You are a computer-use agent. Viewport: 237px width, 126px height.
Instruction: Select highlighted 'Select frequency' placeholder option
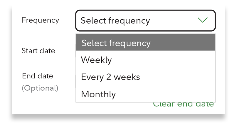click(x=145, y=43)
